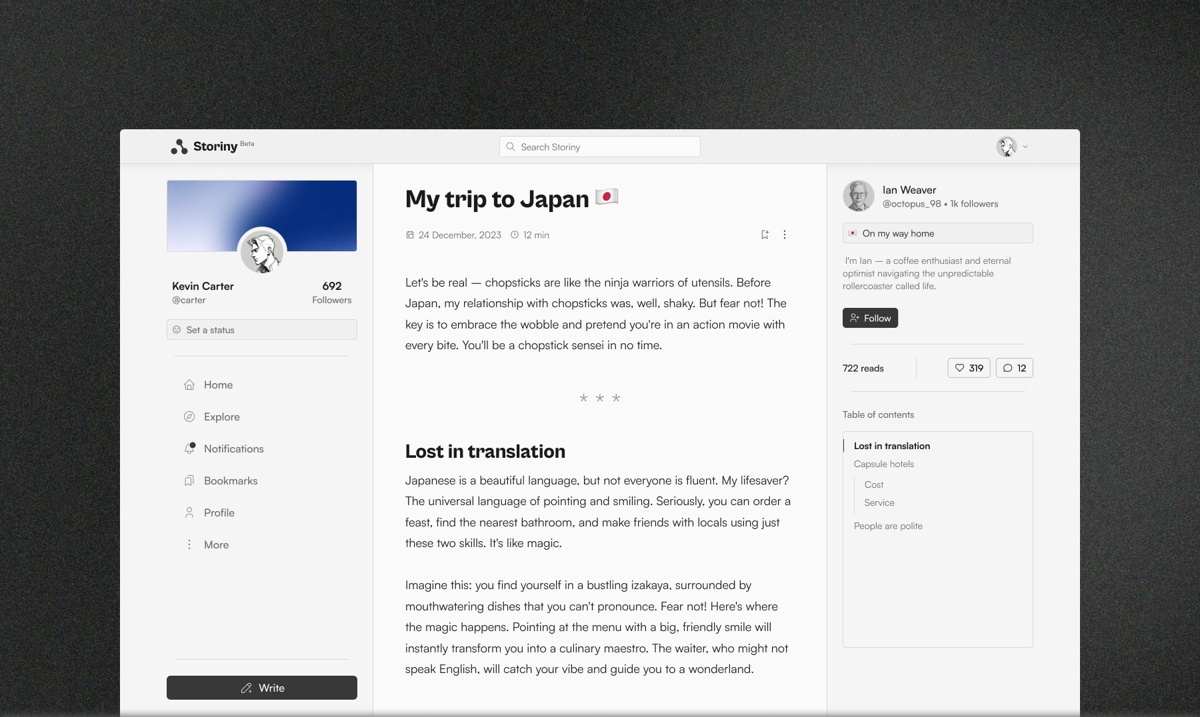The height and width of the screenshot is (717, 1200).
Task: Click the Home house icon
Action: [x=189, y=384]
